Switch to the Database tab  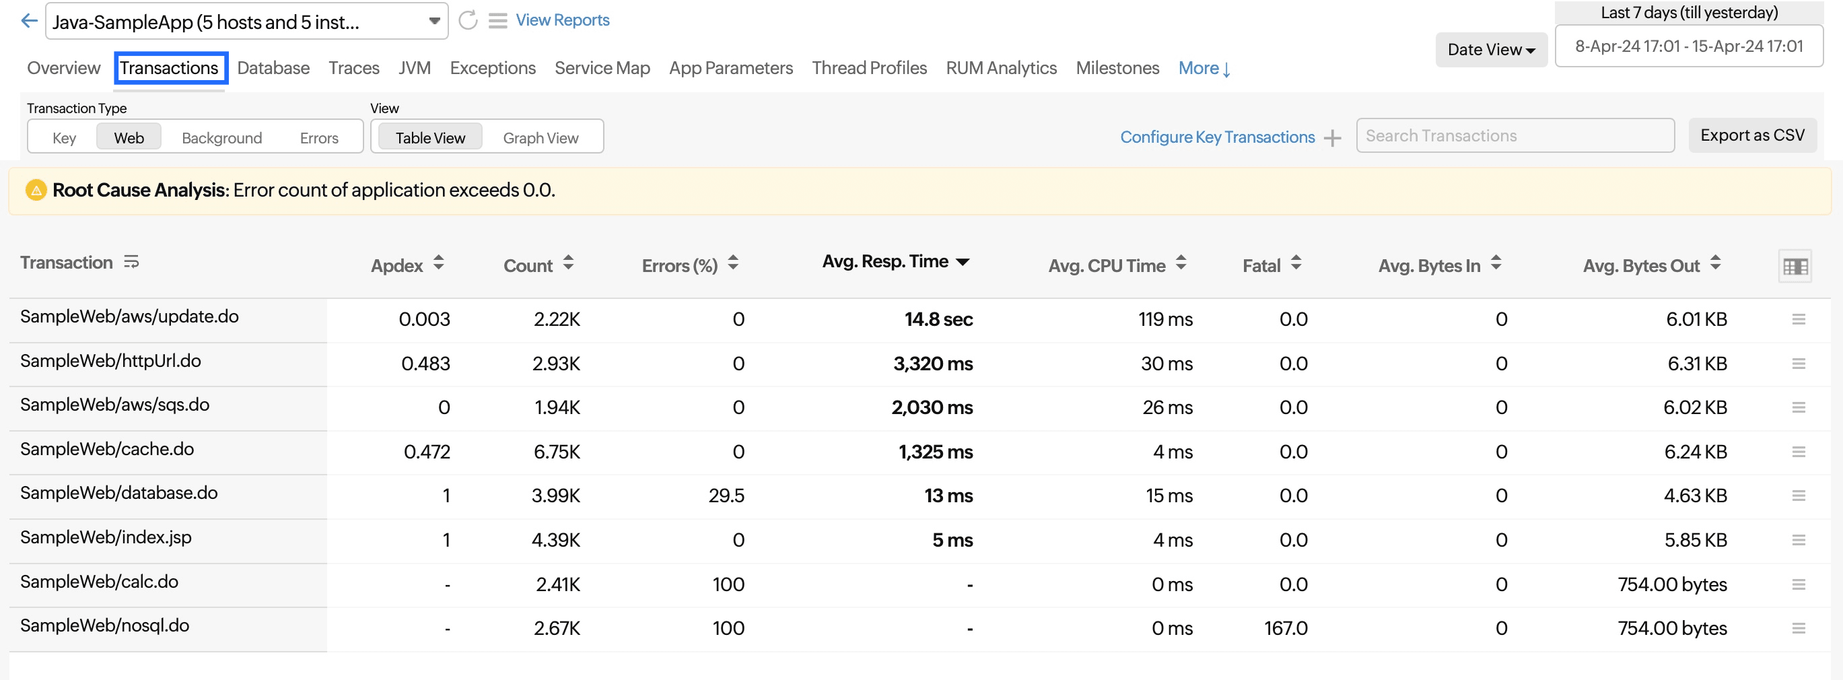(273, 68)
